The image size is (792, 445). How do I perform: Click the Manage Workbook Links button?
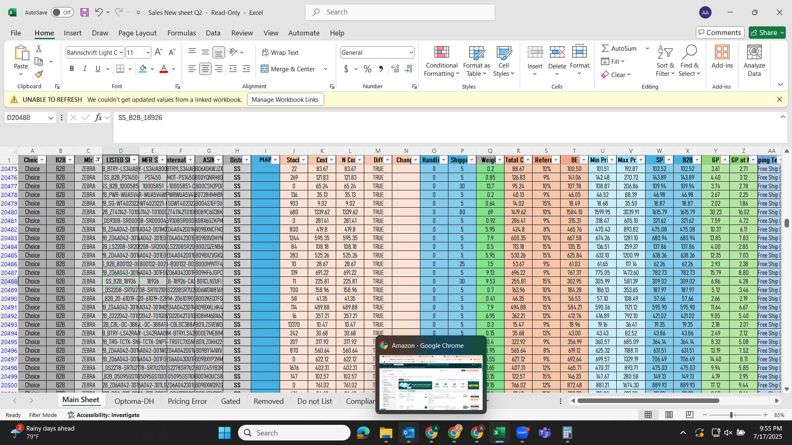point(285,99)
